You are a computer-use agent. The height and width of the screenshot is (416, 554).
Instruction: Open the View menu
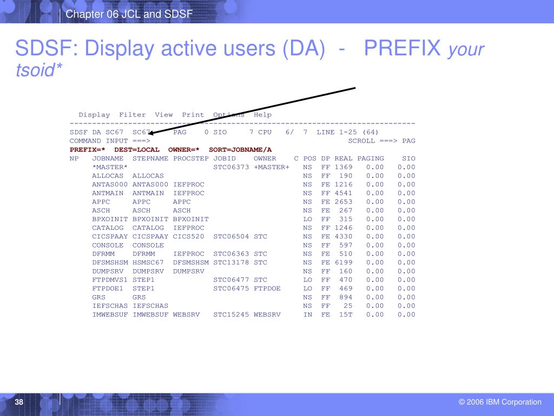tap(163, 115)
